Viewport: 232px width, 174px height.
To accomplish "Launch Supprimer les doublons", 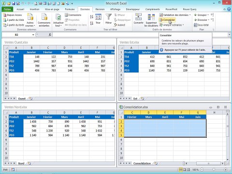I will pos(151,20).
